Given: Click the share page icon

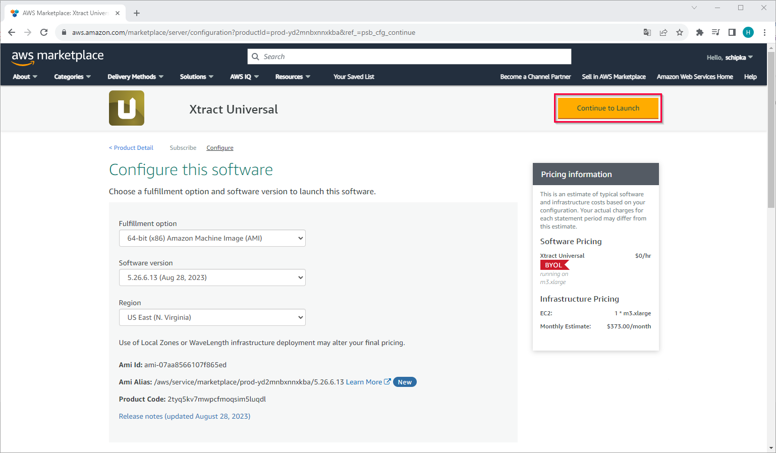Looking at the screenshot, I should pyautogui.click(x=663, y=32).
